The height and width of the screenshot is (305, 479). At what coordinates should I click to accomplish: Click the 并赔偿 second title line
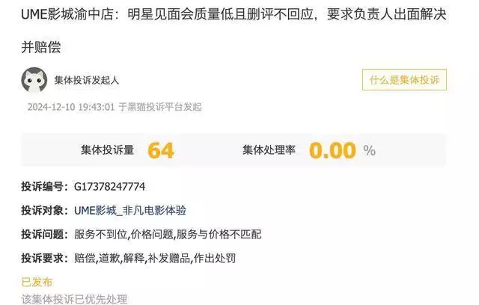tap(41, 47)
